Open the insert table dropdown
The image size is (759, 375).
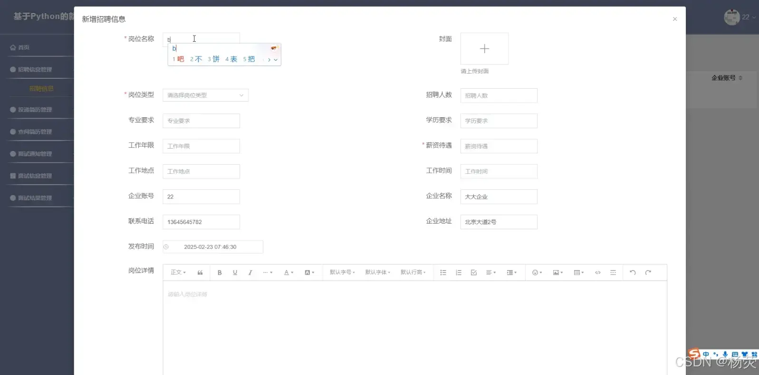pyautogui.click(x=578, y=272)
